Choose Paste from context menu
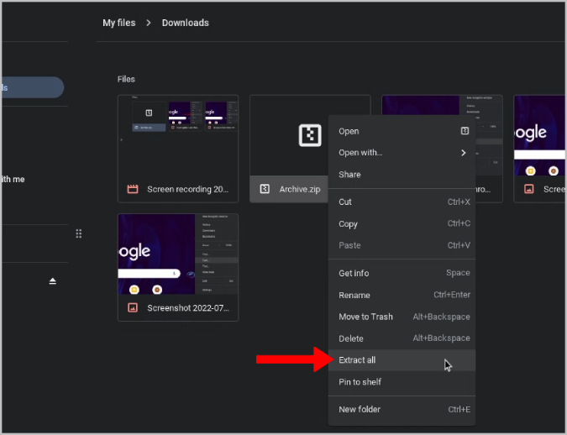This screenshot has height=435, width=567. click(x=402, y=245)
